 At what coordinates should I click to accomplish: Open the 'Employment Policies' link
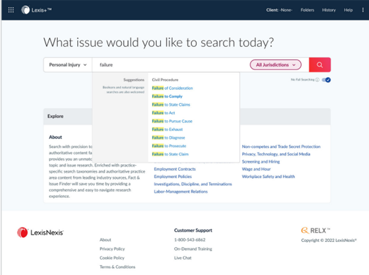pyautogui.click(x=173, y=177)
